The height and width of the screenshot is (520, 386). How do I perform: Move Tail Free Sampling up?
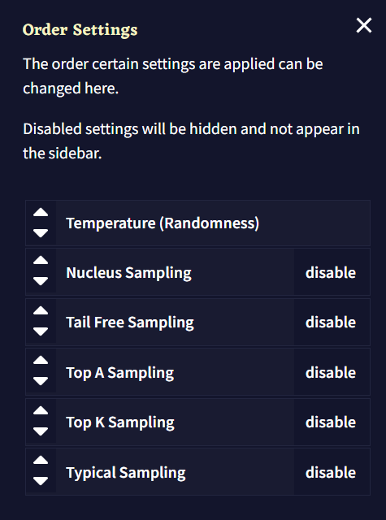[41, 310]
